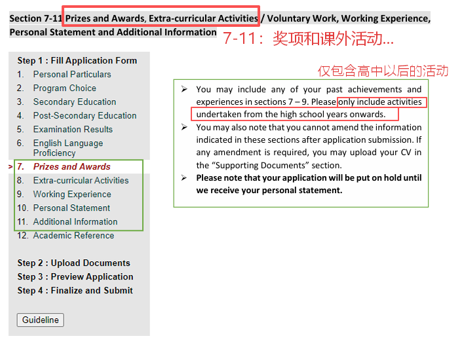The height and width of the screenshot is (349, 462).
Task: Open Extra-curricular Activities section
Action: (x=81, y=181)
